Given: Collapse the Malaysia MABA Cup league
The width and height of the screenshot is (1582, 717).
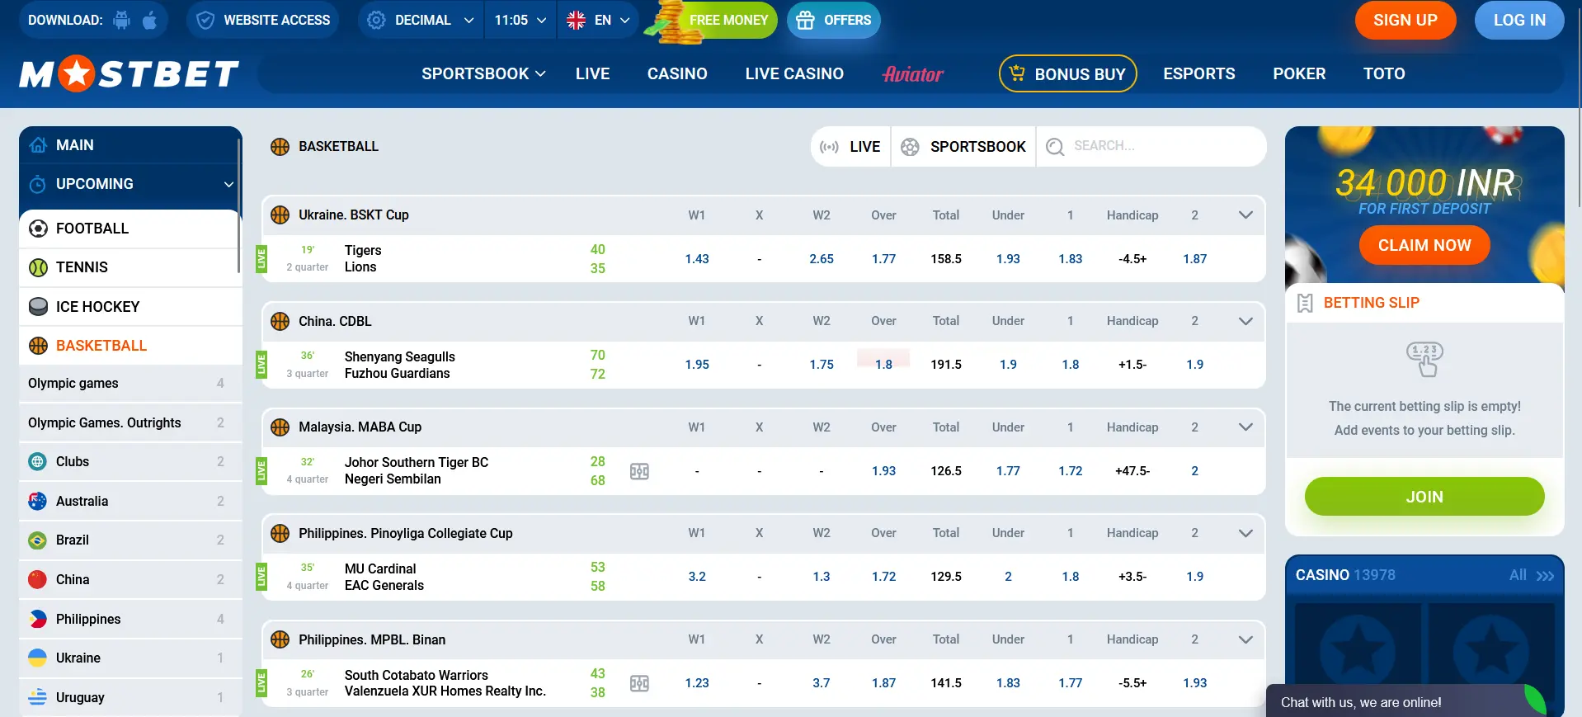Looking at the screenshot, I should tap(1245, 427).
